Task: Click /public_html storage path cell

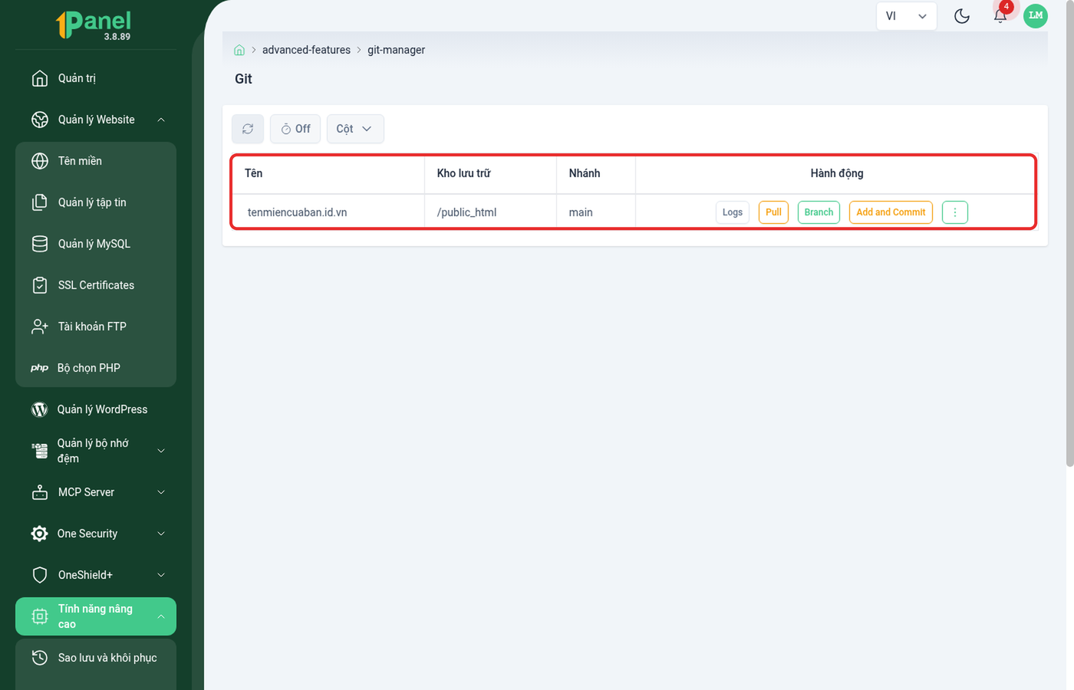Action: 490,212
